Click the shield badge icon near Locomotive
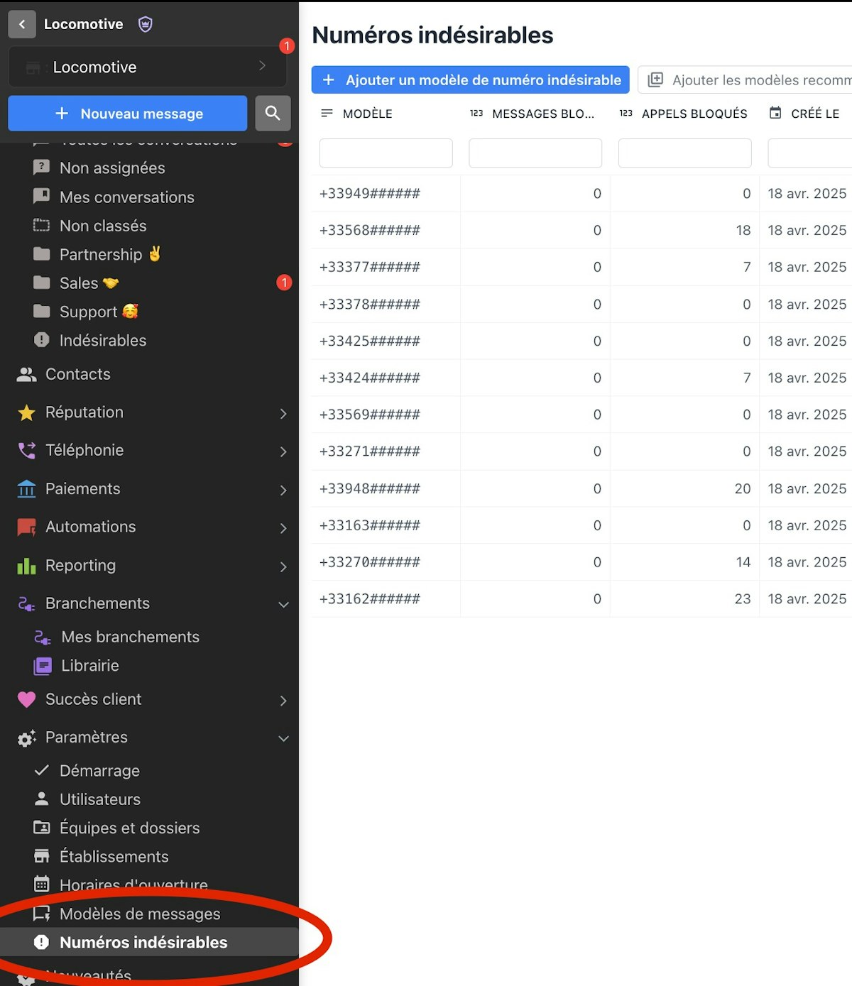Screen dimensions: 852x986 [x=146, y=24]
